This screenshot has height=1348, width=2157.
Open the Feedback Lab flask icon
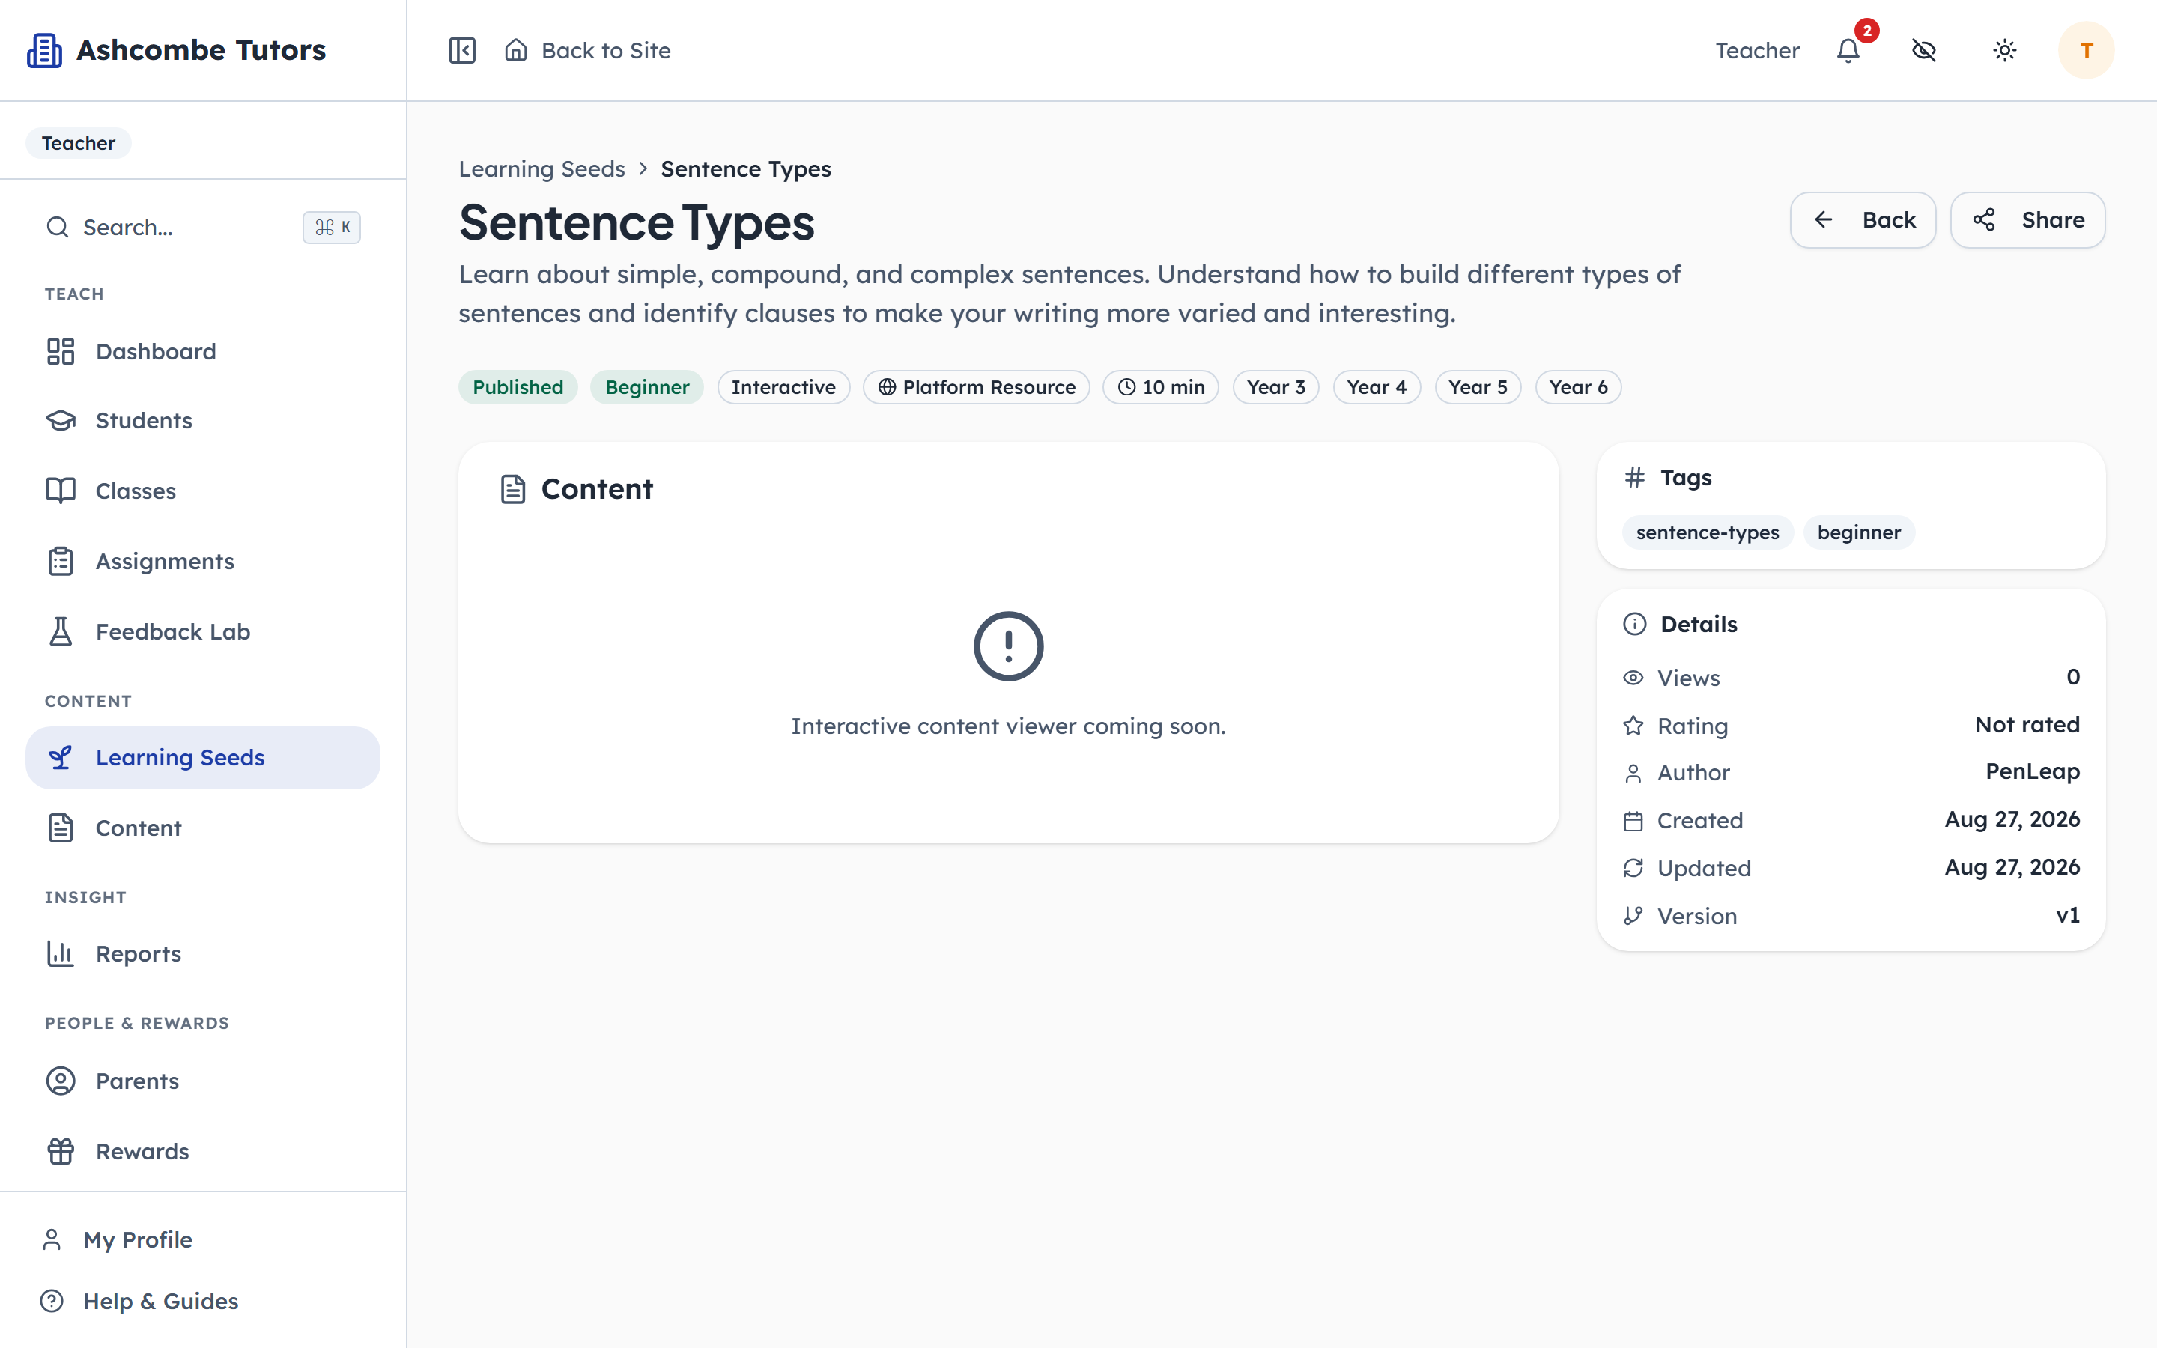click(x=61, y=631)
